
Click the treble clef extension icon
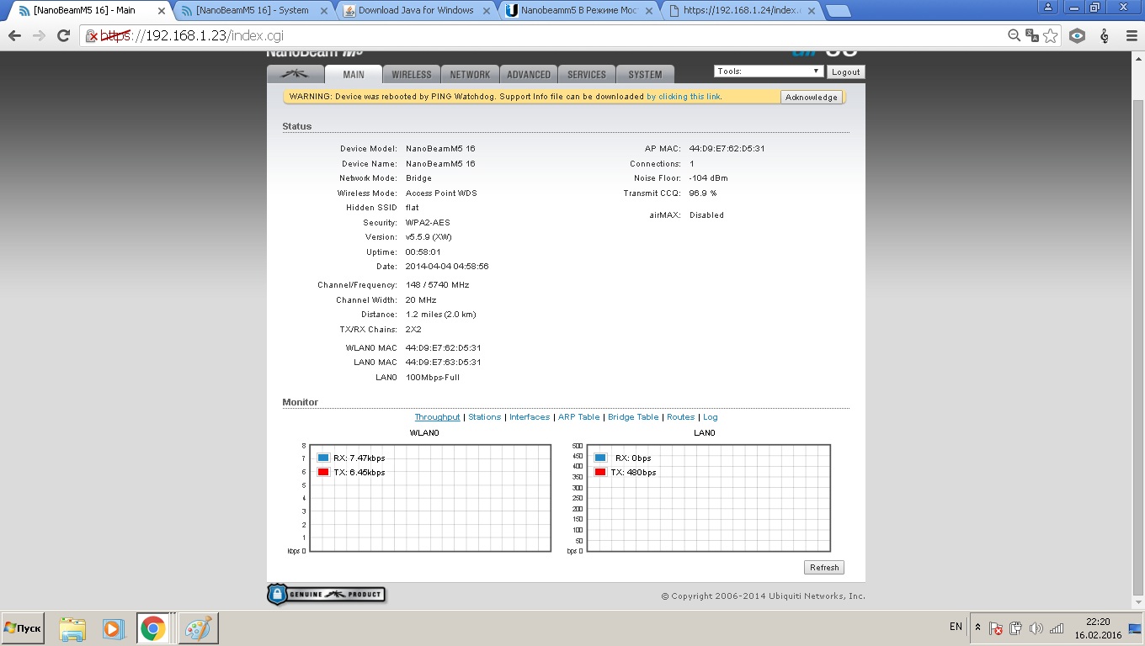1105,35
